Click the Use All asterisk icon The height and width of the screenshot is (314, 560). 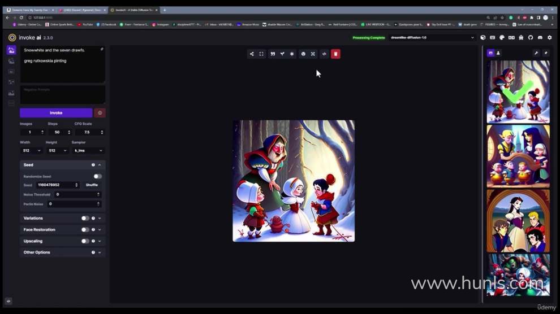[x=292, y=54]
